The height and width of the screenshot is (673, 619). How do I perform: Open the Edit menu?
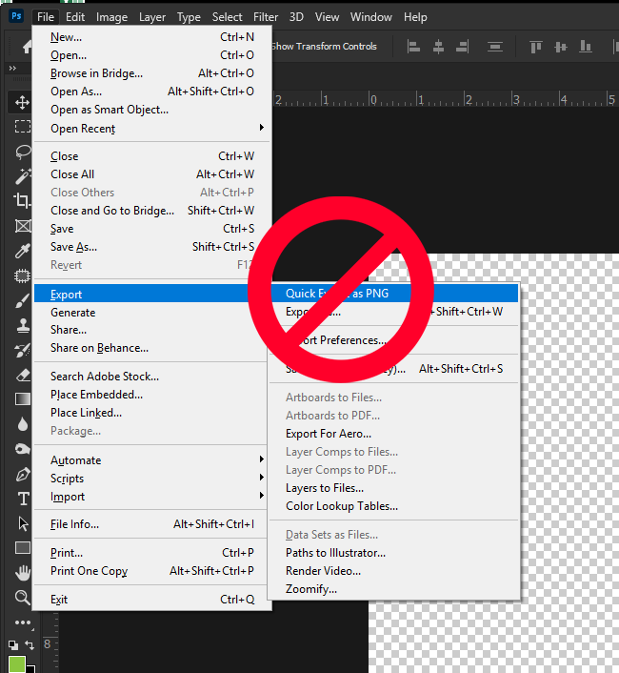(x=75, y=17)
